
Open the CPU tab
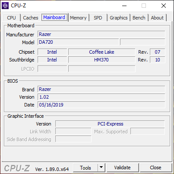point(11,18)
